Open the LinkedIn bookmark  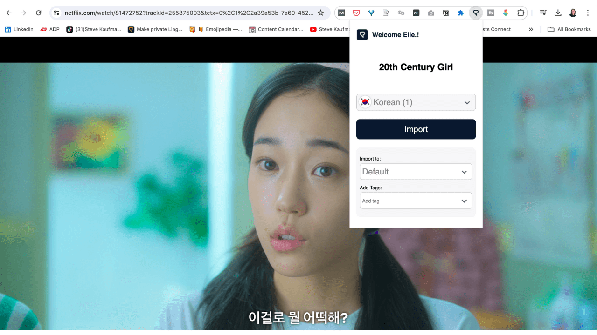click(x=19, y=29)
